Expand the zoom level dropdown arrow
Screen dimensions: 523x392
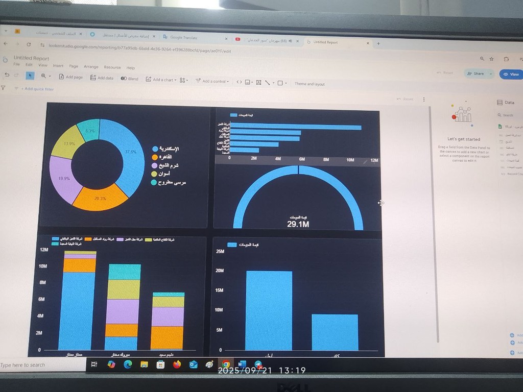[50, 77]
